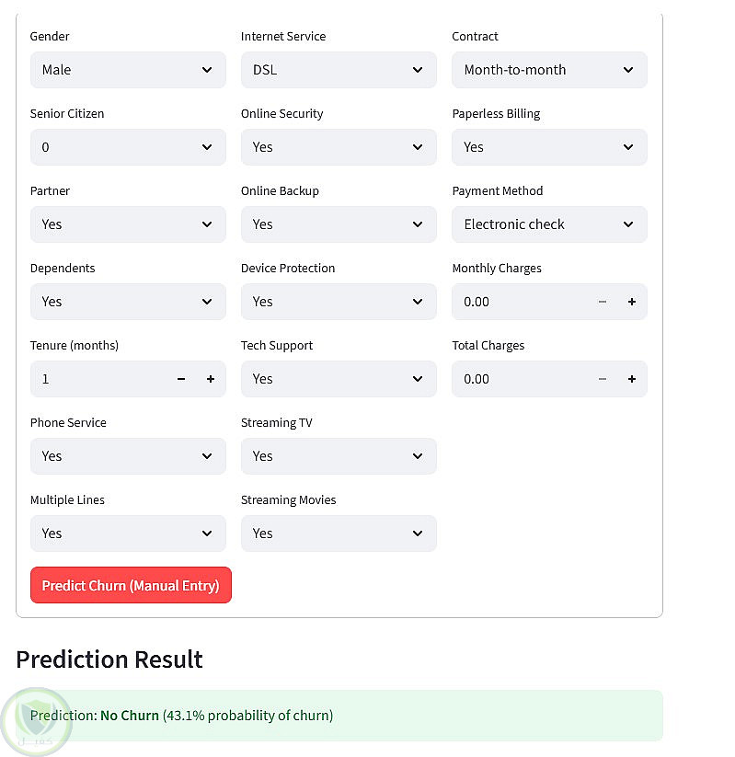This screenshot has width=735, height=757.
Task: Click into the Monthly Charges field
Action: [520, 302]
